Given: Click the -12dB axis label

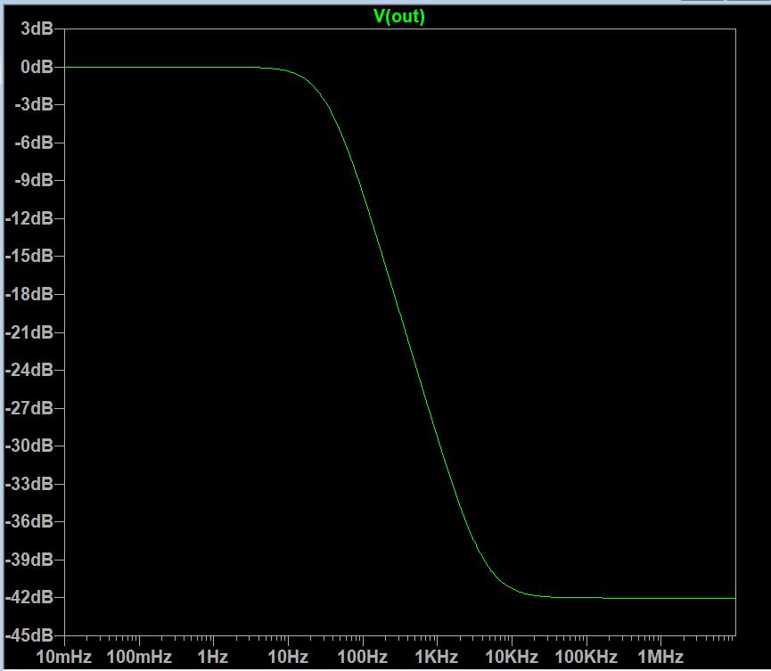Looking at the screenshot, I should point(29,217).
